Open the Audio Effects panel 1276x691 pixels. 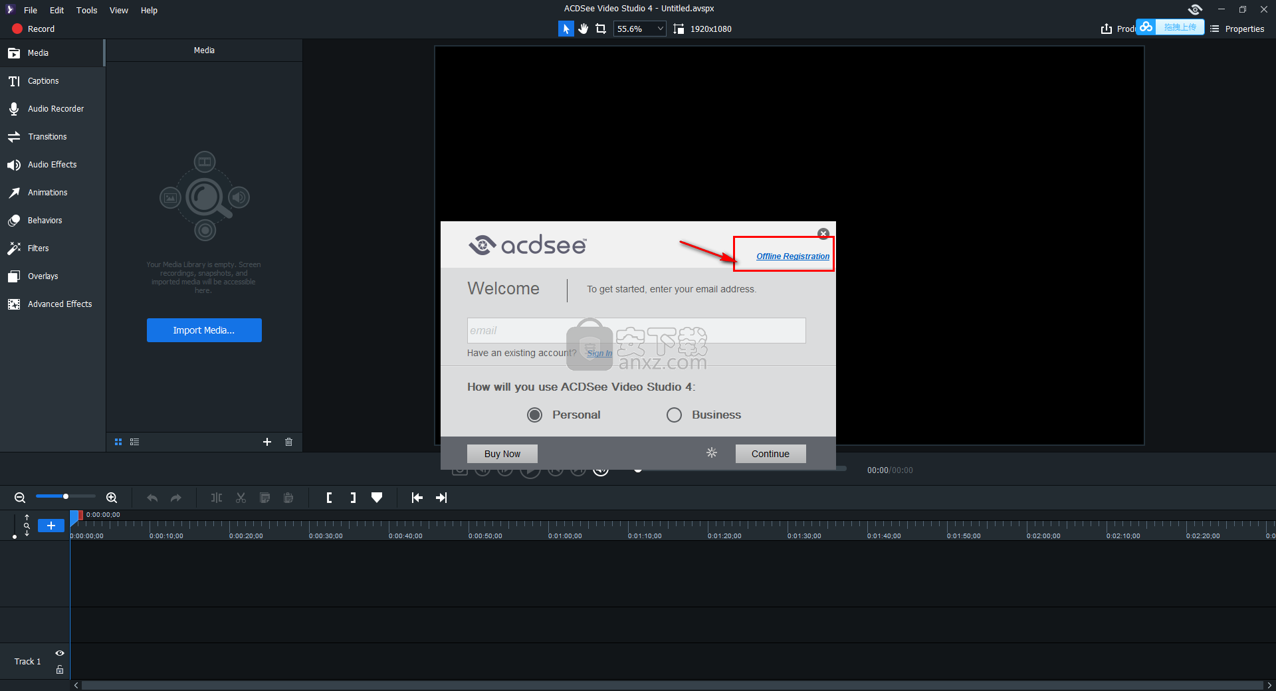pos(52,165)
